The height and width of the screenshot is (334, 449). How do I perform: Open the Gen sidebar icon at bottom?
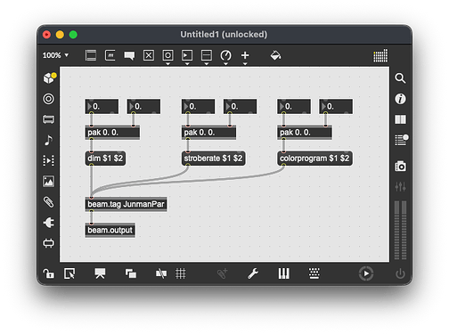(49, 243)
